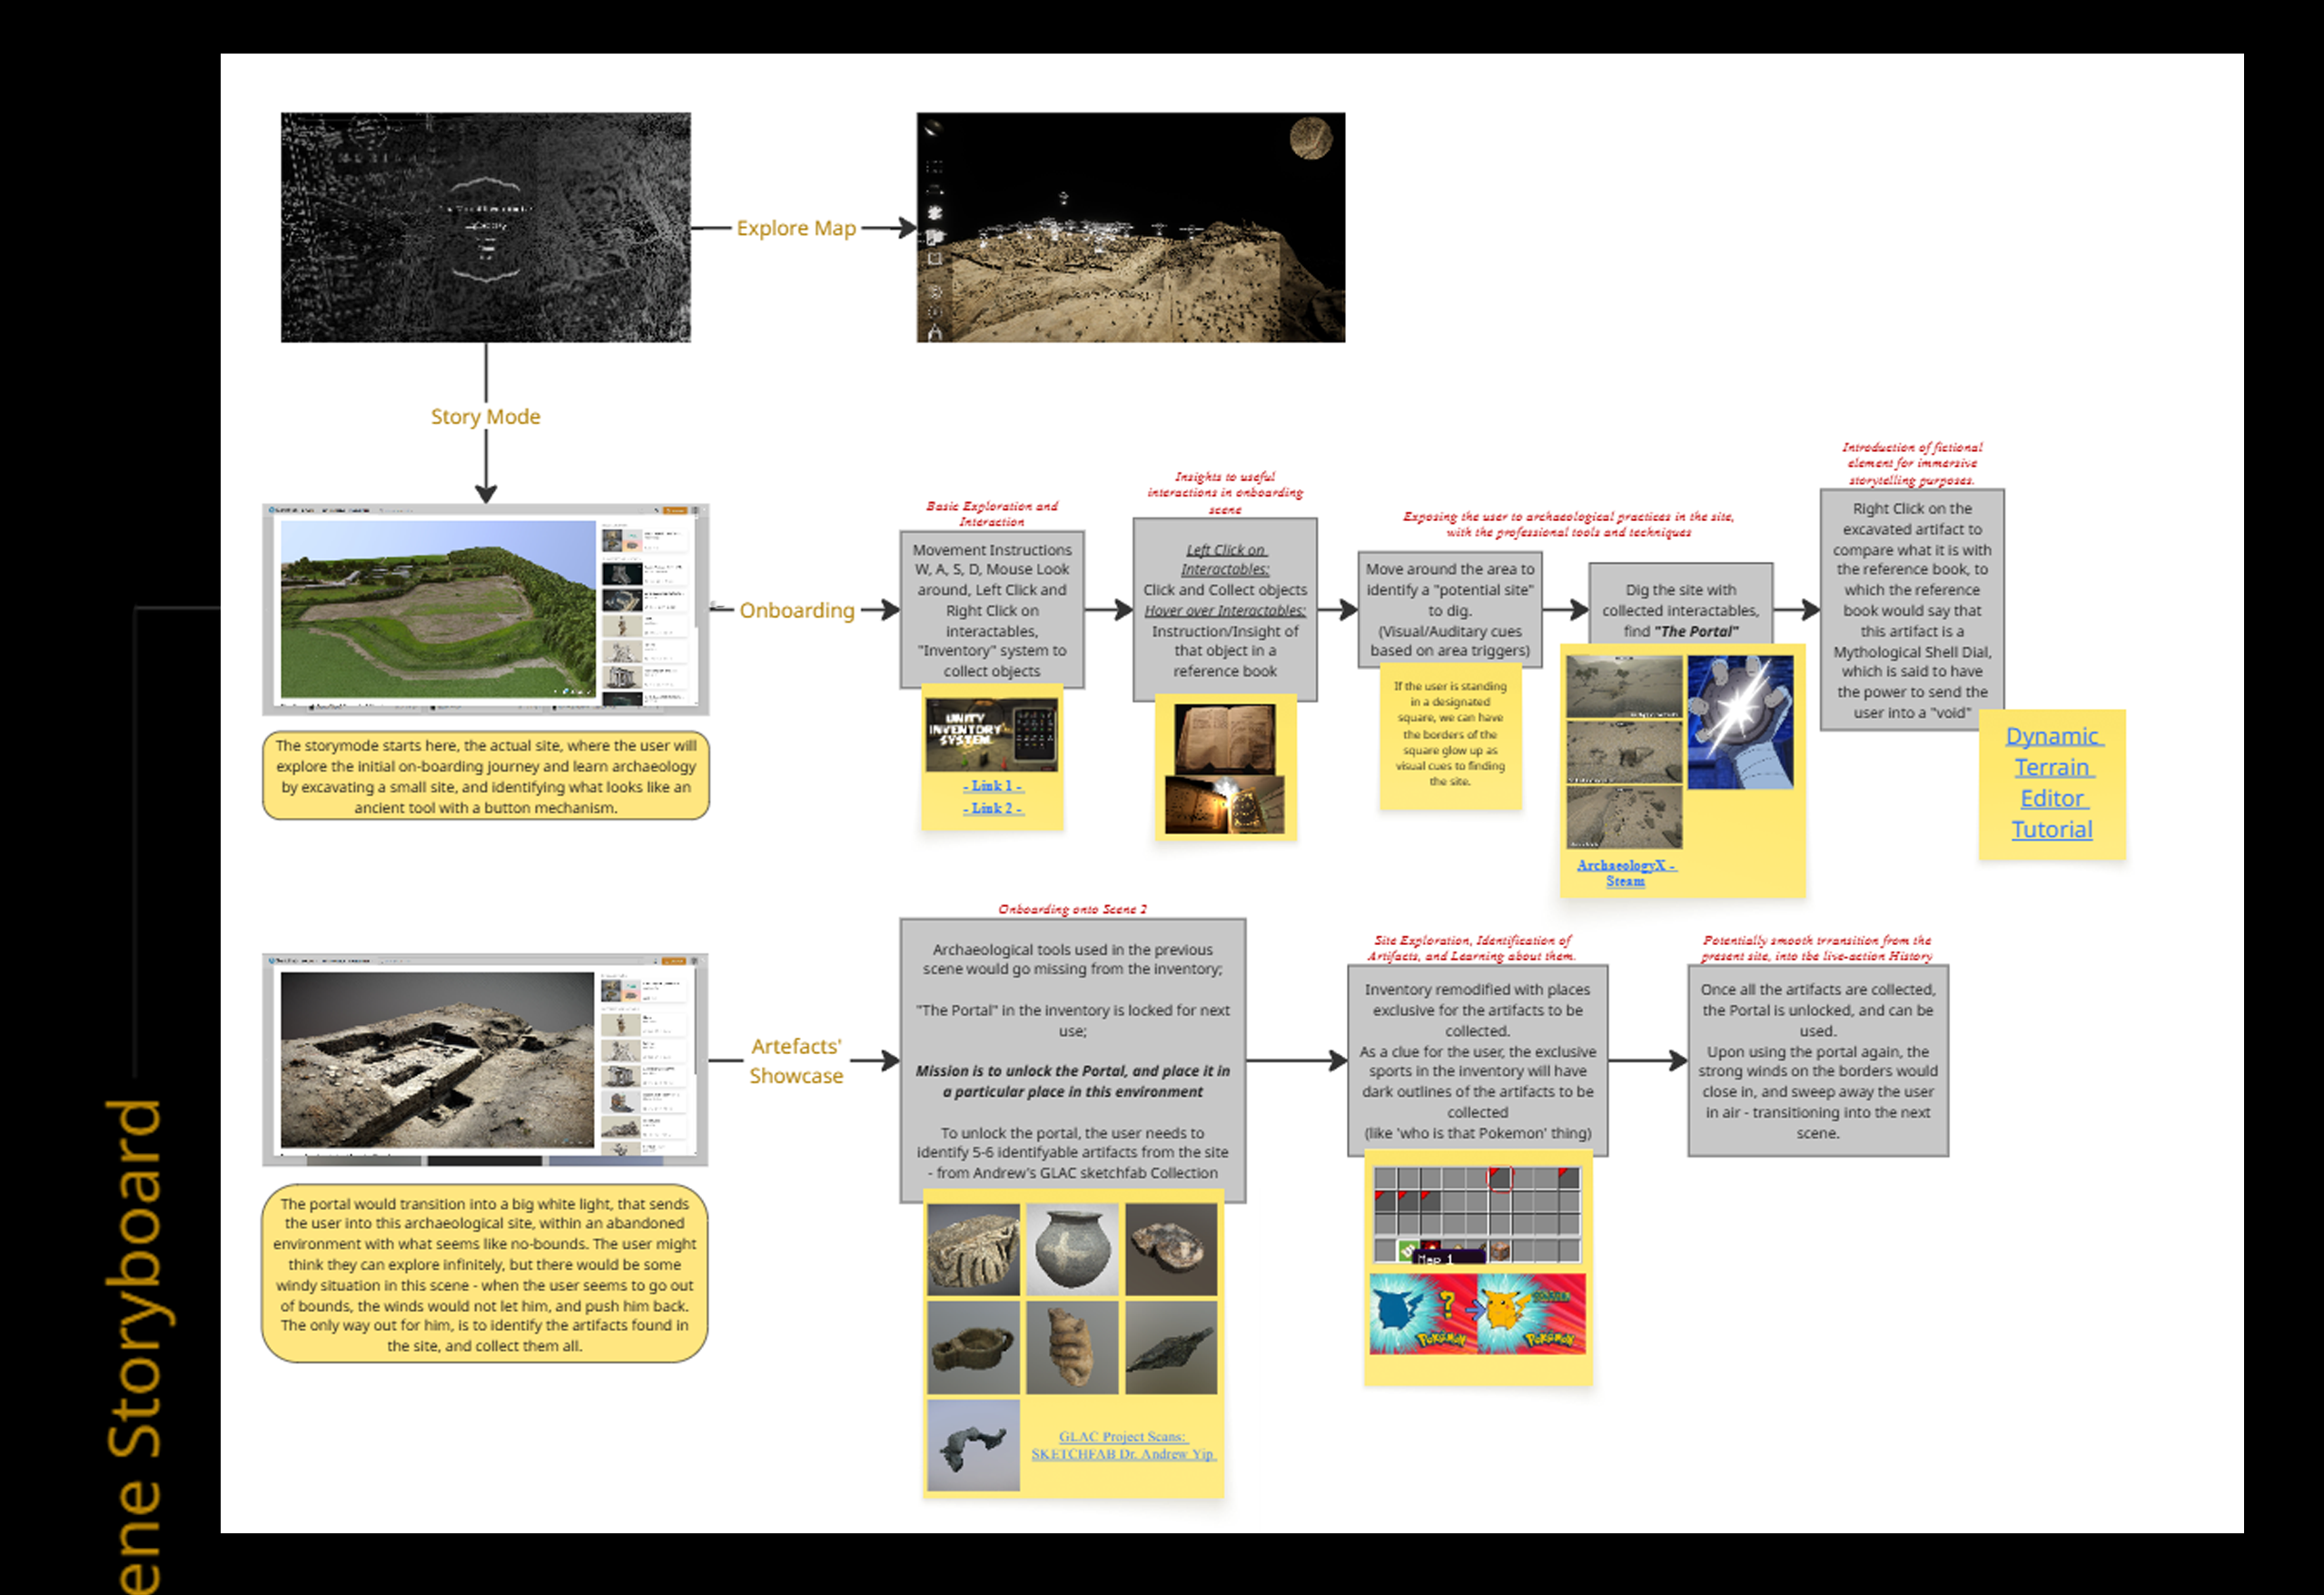Open the GLAC Project Scans Sketchfab link
This screenshot has height=1595, width=2324.
(x=1123, y=1445)
